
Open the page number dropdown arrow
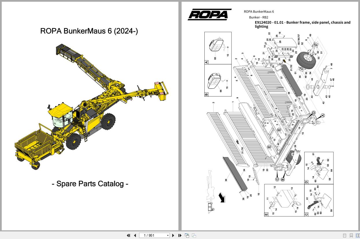168,236
